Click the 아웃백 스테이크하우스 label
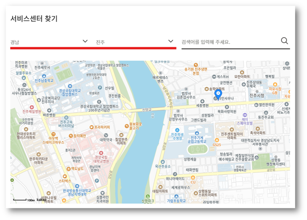The image size is (307, 220). [x=53, y=140]
